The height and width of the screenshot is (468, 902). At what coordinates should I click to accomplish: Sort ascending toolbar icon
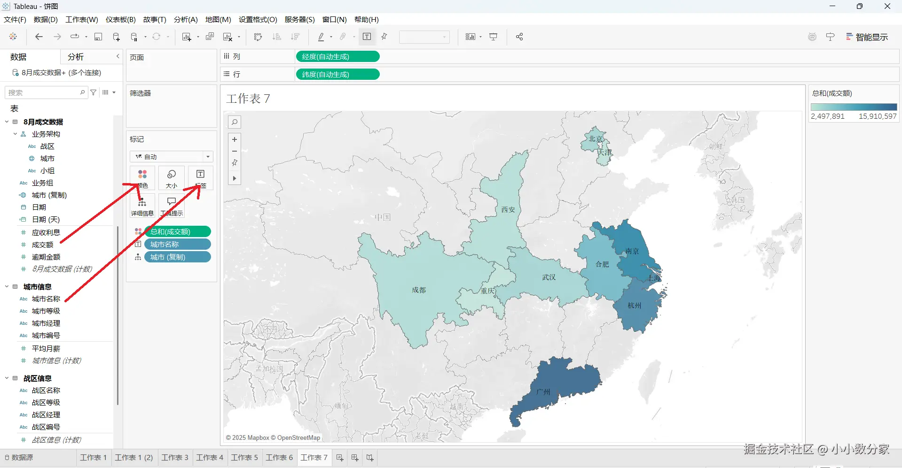[x=277, y=37]
